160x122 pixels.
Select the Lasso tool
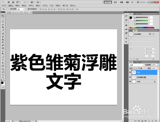coord(3,22)
